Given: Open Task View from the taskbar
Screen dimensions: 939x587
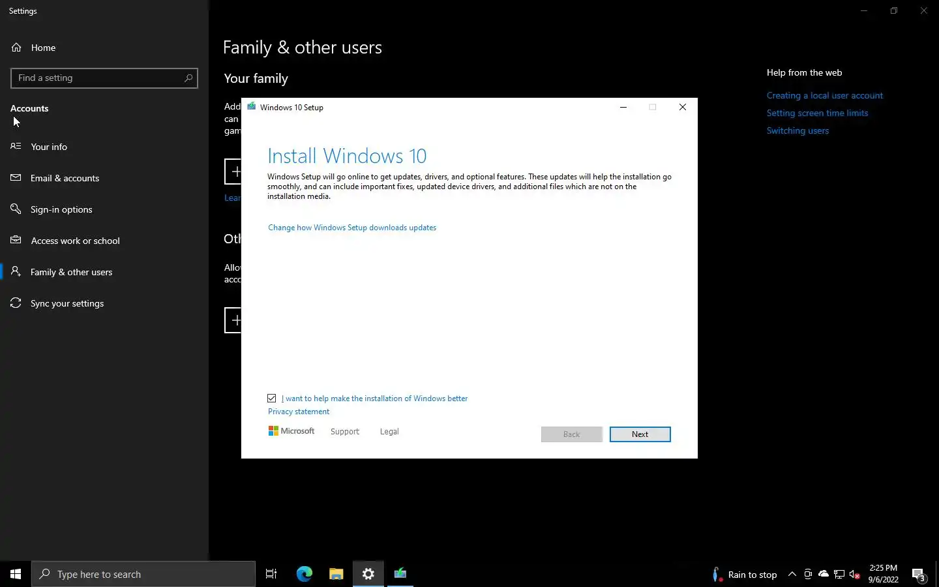Looking at the screenshot, I should pos(271,574).
